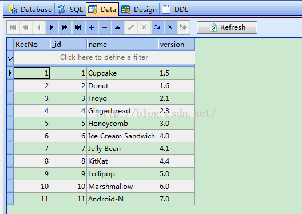Click the previous record arrow
This screenshot has width=302, height=214.
coord(39,27)
